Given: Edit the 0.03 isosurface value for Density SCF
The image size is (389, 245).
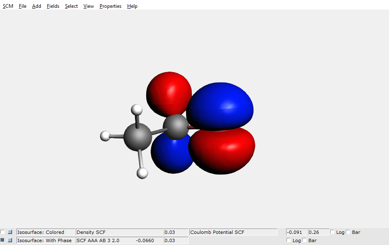Looking at the screenshot, I should point(176,232).
